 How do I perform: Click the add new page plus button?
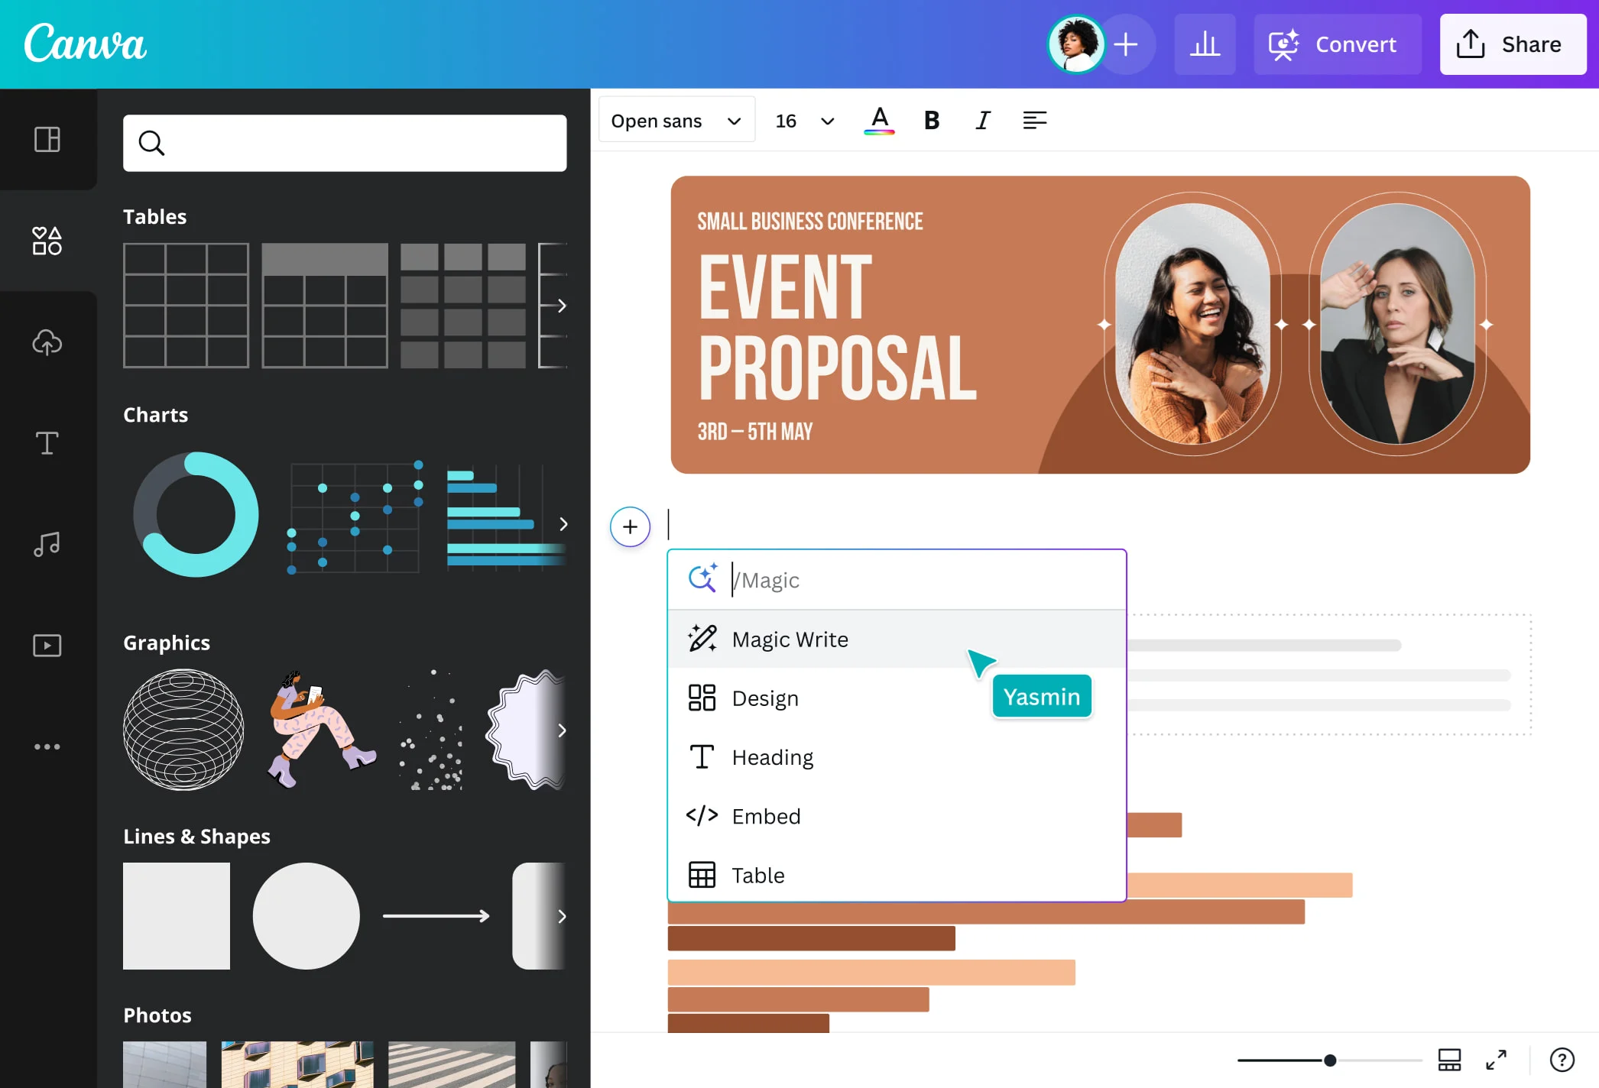(630, 526)
